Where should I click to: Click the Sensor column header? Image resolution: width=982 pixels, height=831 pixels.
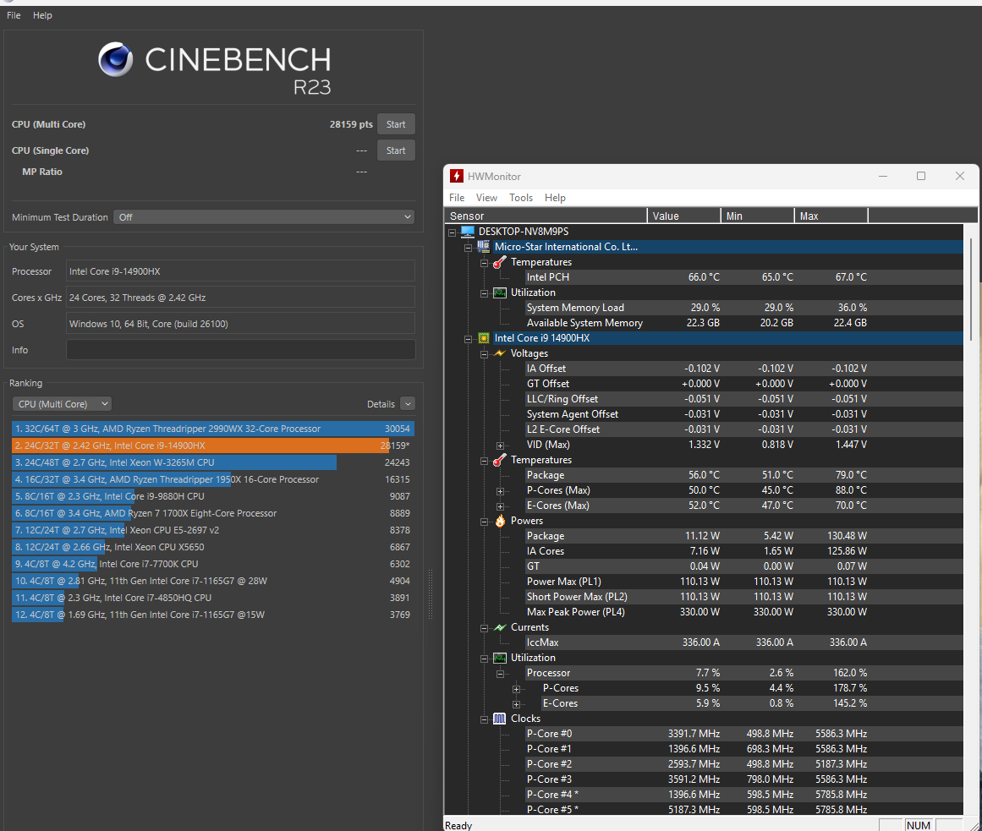(546, 216)
